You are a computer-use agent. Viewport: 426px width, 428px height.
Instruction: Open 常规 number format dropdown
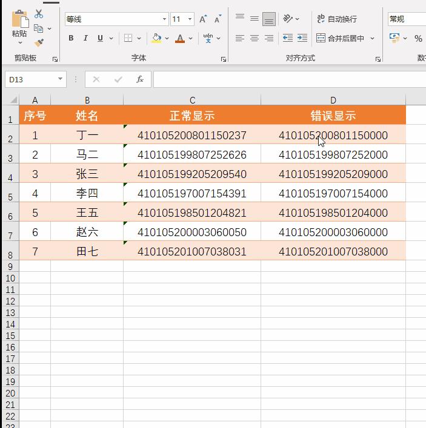(407, 19)
